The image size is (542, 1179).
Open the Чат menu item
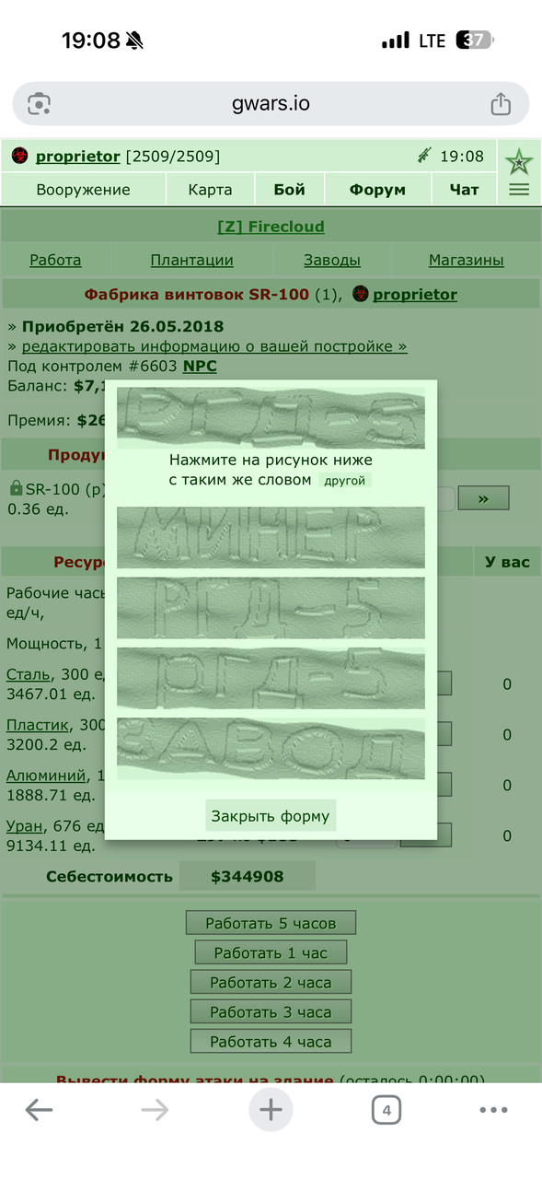point(464,190)
